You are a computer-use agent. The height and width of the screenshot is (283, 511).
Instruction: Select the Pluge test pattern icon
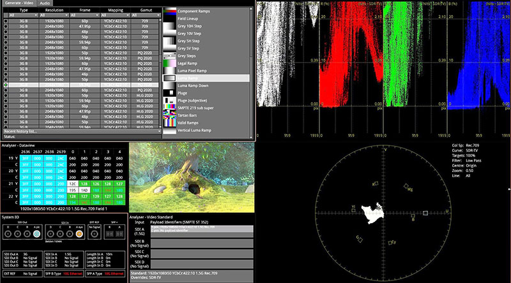point(169,92)
